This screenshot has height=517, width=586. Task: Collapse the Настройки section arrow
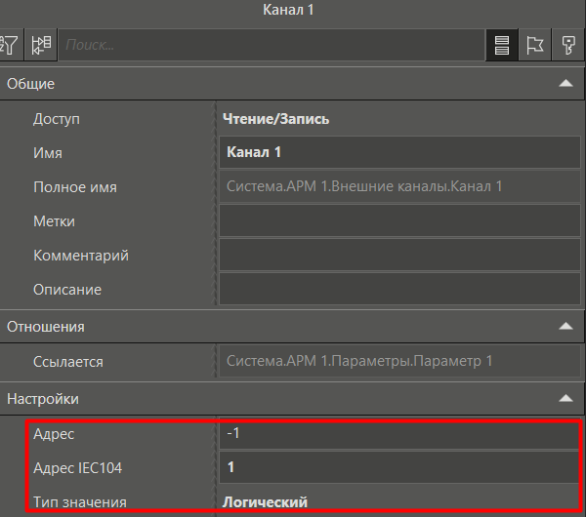pyautogui.click(x=565, y=399)
